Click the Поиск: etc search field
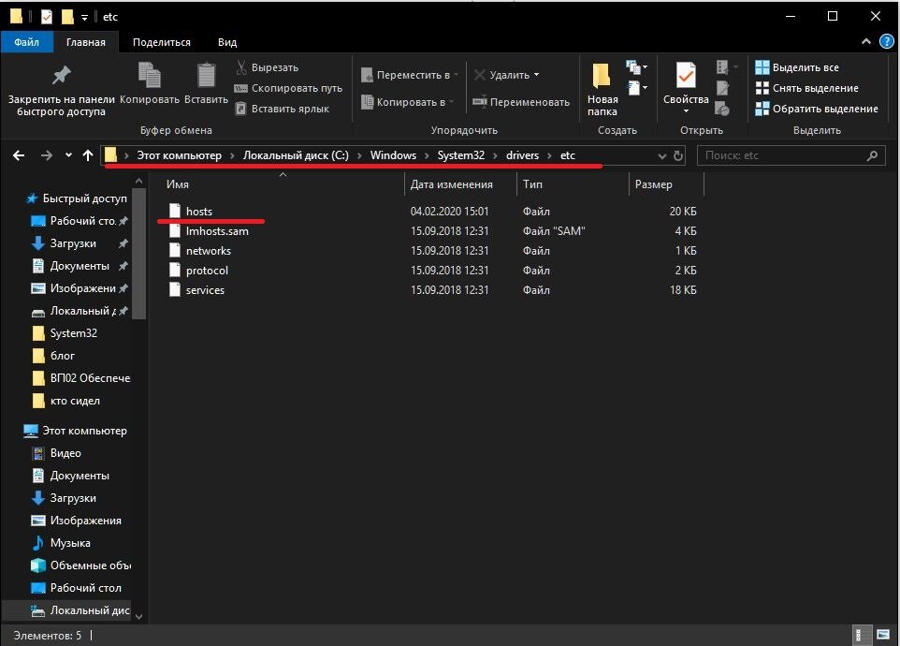The height and width of the screenshot is (646, 900). (x=791, y=155)
